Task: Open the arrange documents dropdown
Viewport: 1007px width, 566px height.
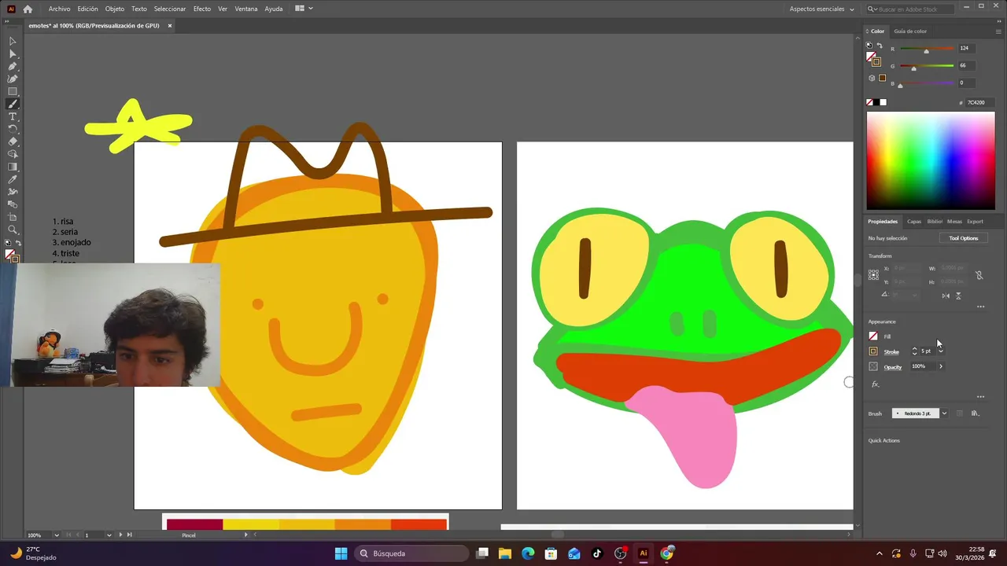Action: tap(304, 9)
